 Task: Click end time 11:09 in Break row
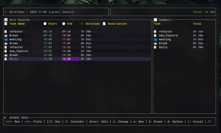pos(66,43)
